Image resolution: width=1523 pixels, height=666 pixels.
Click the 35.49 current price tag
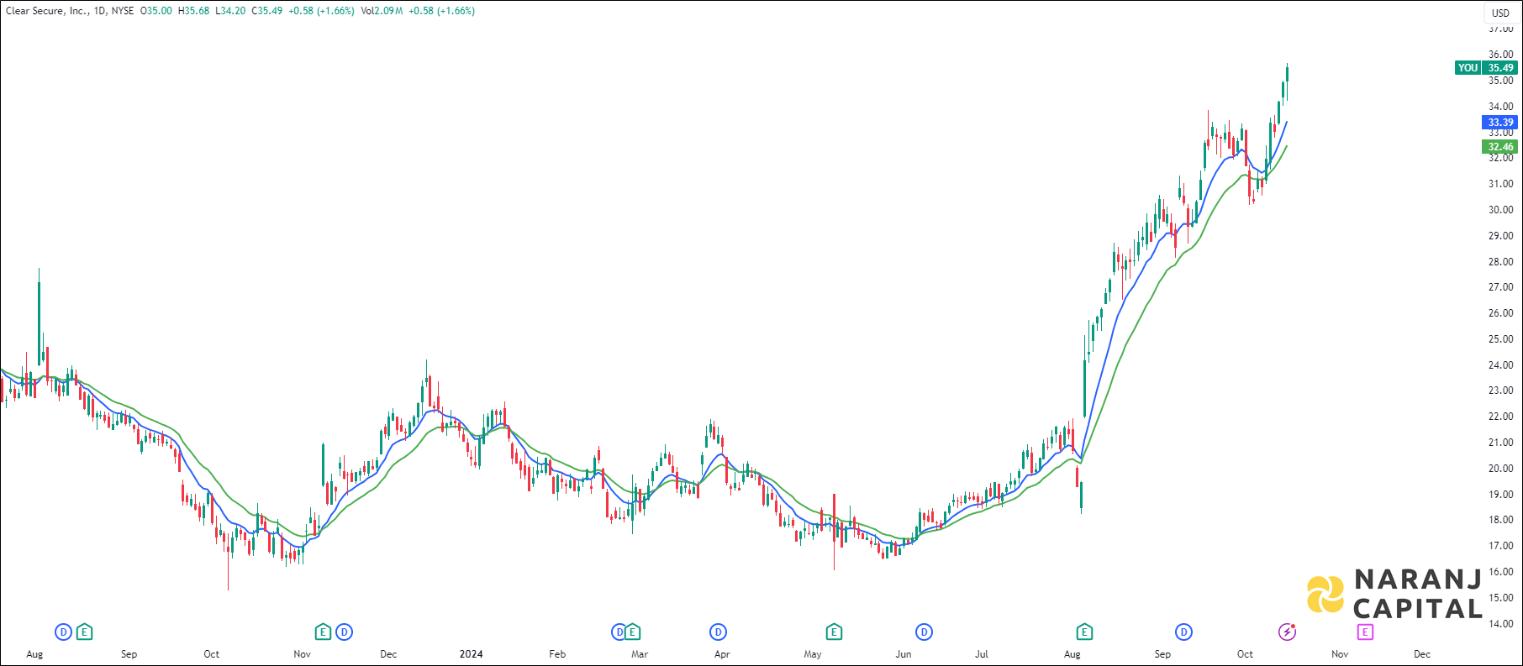click(x=1500, y=68)
